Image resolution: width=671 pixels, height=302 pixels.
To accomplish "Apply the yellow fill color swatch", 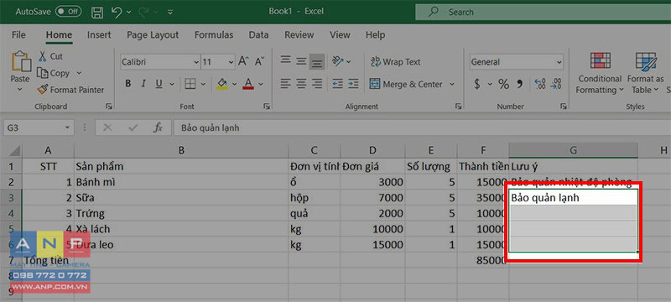I will (x=221, y=84).
